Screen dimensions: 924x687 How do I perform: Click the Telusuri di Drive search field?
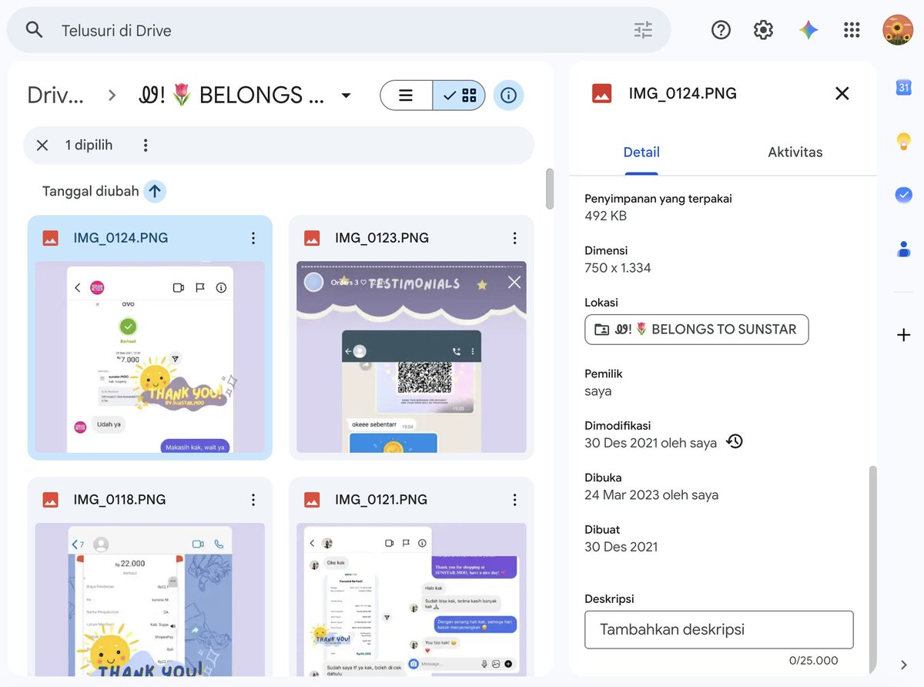(x=339, y=30)
